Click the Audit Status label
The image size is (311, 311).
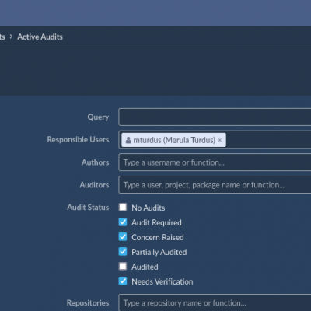(x=88, y=208)
